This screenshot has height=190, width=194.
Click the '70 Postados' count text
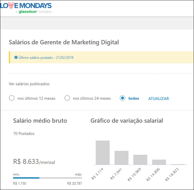point(24,133)
